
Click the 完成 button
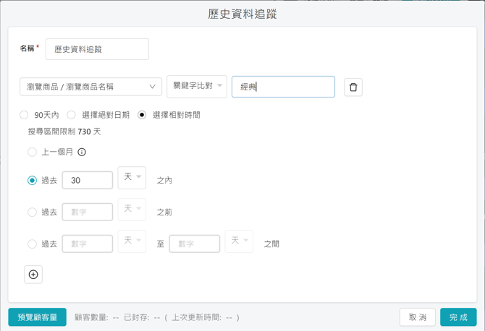coord(458,317)
